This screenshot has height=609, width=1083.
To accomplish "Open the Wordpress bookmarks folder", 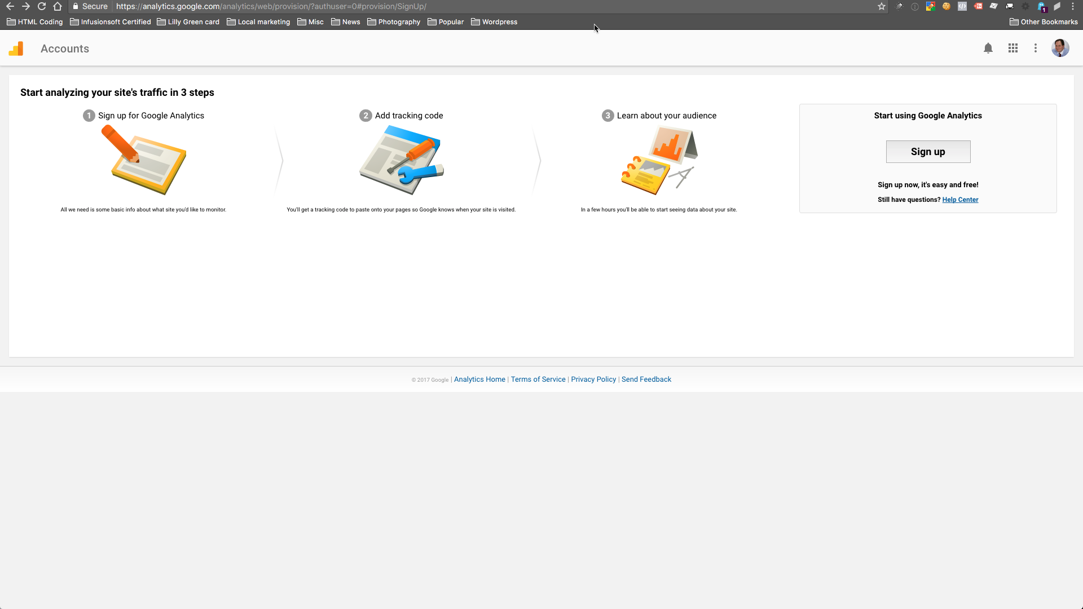I will [x=494, y=22].
